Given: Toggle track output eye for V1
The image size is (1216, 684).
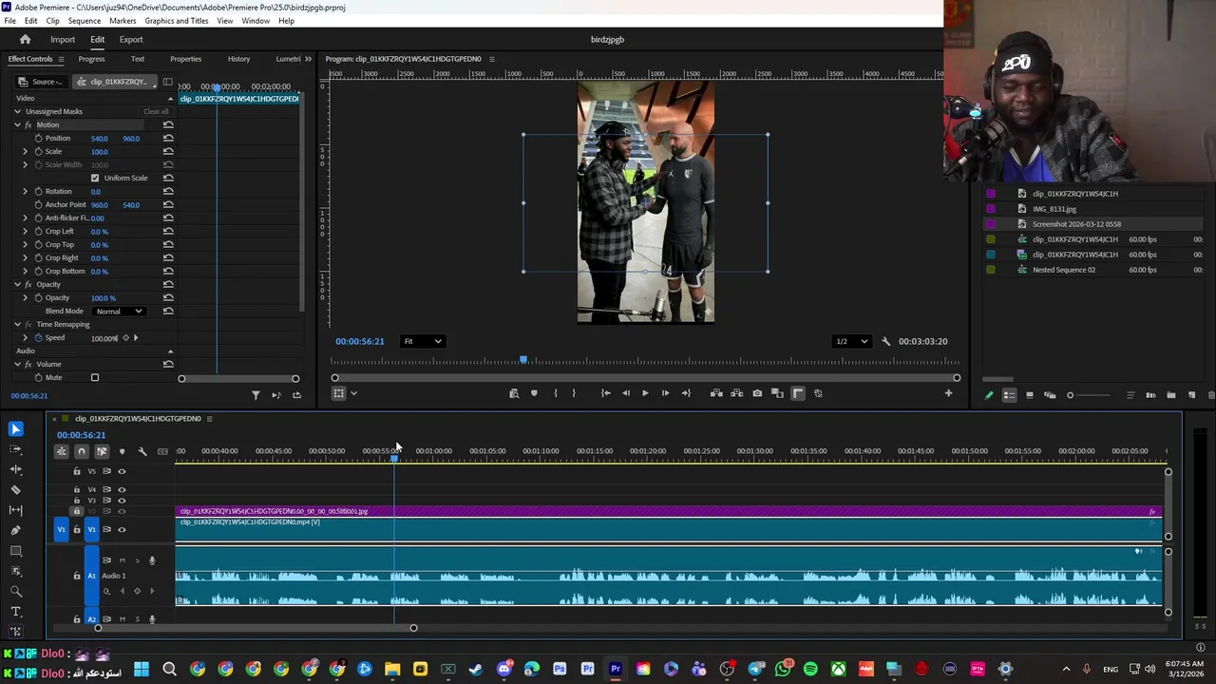Looking at the screenshot, I should tap(122, 529).
